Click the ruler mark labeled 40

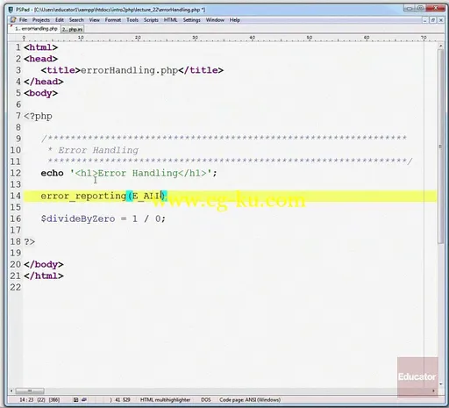pyautogui.click(x=253, y=38)
